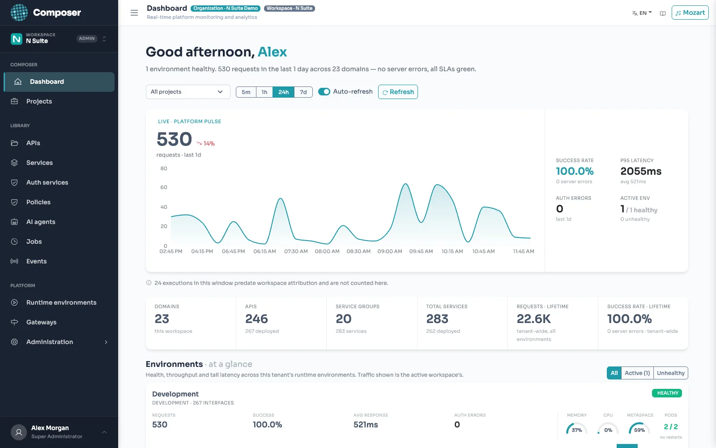The image size is (716, 448).
Task: Turn off the Auto-refresh switch
Action: coord(324,91)
